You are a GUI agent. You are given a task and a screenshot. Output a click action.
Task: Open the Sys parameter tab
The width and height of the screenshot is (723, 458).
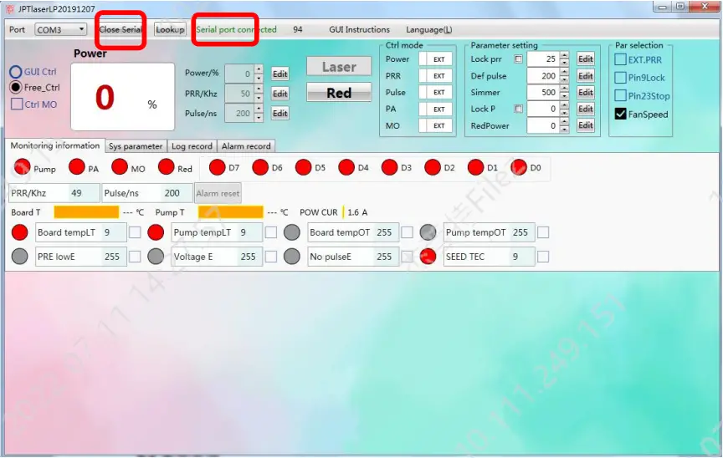point(136,146)
